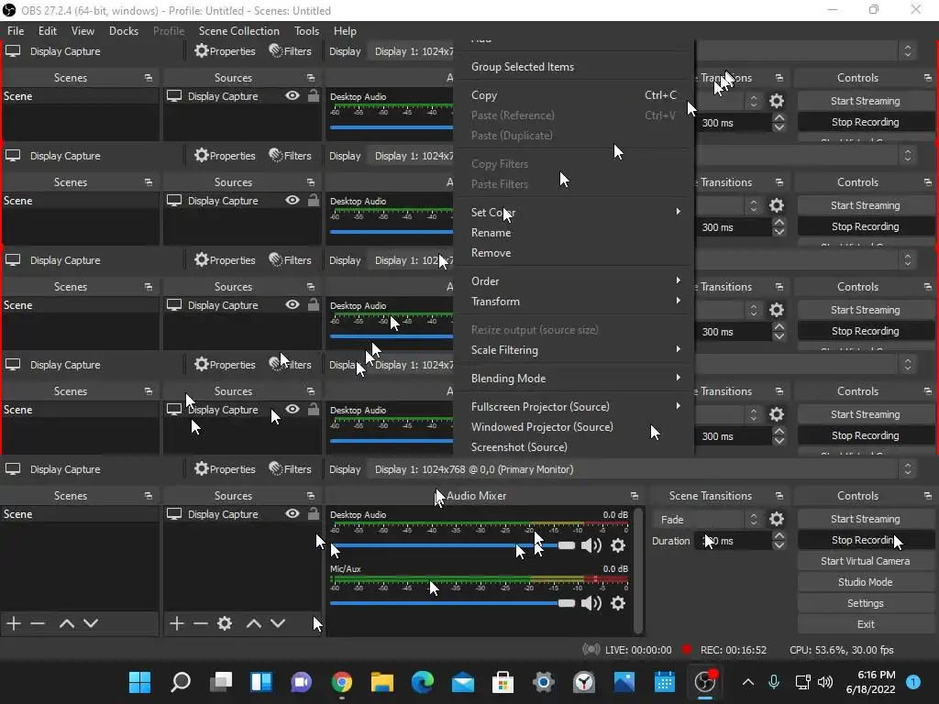This screenshot has width=939, height=704.
Task: Expand the Order submenu
Action: click(x=574, y=280)
